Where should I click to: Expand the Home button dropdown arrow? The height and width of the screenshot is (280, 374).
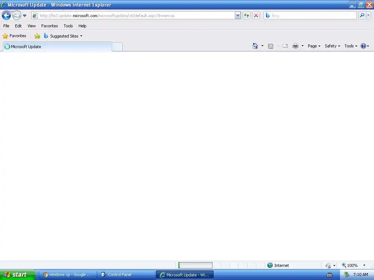click(262, 46)
